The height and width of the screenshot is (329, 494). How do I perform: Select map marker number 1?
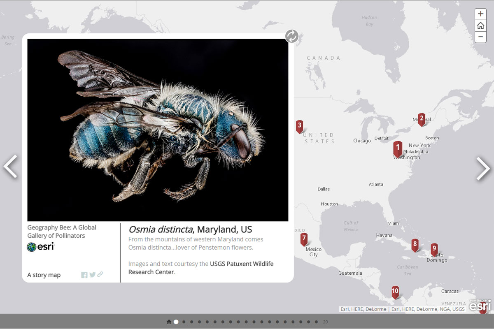tap(398, 148)
